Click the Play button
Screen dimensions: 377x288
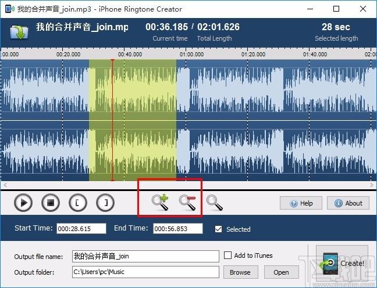pos(24,203)
